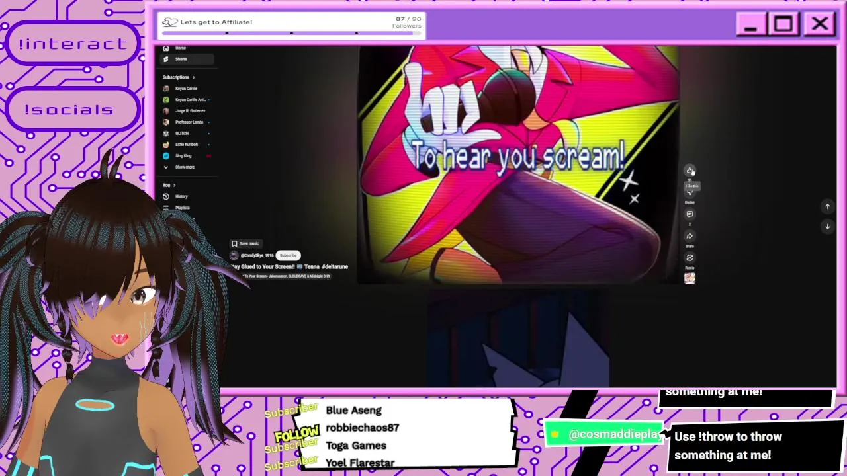
Task: Like the Short with thumbs-up icon
Action: [690, 171]
